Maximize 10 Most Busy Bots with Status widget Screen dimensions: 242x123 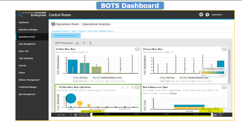[x=137, y=87]
